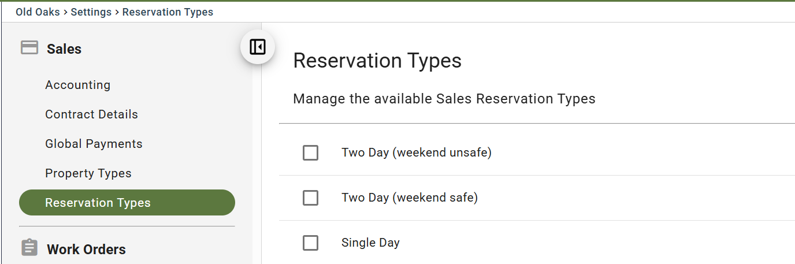Open the Single Day reservation type row
Viewport: 795px width, 264px height.
(537, 243)
